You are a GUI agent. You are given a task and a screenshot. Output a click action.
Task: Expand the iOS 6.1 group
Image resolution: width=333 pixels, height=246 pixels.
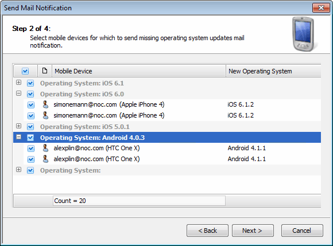pos(19,83)
